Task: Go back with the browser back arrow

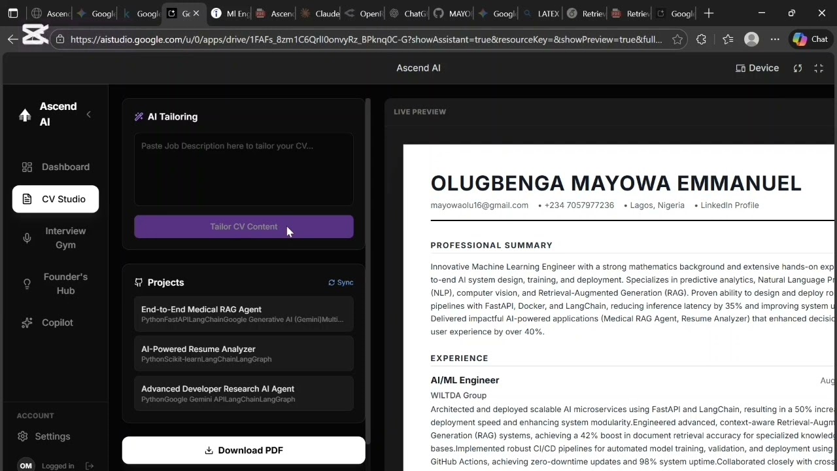Action: click(x=13, y=39)
